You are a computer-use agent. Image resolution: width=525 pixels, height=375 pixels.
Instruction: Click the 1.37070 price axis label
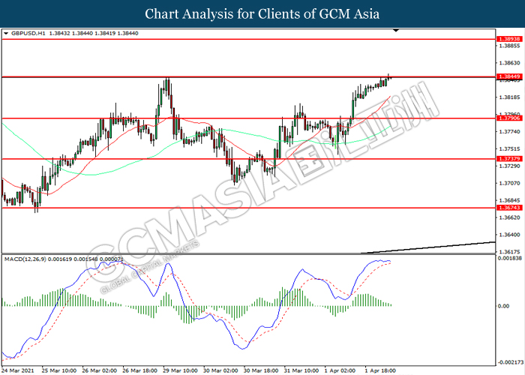coord(509,184)
